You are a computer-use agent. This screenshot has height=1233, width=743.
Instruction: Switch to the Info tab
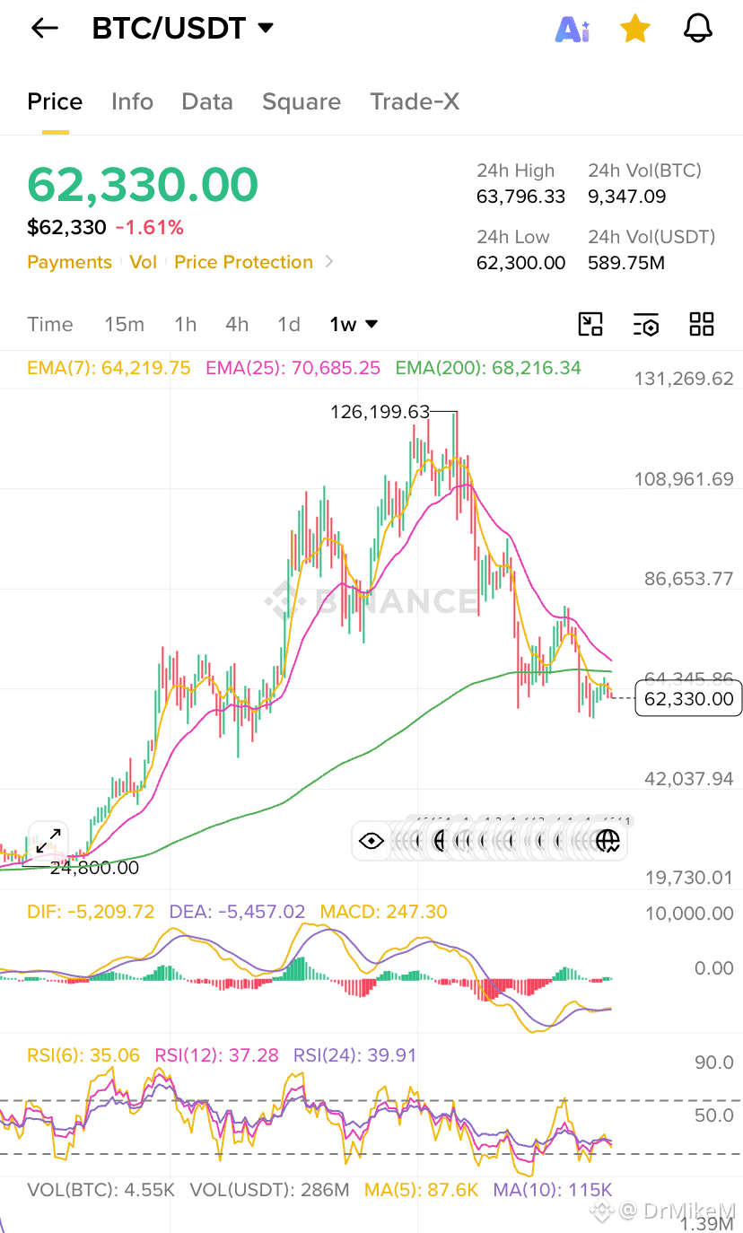[x=132, y=102]
